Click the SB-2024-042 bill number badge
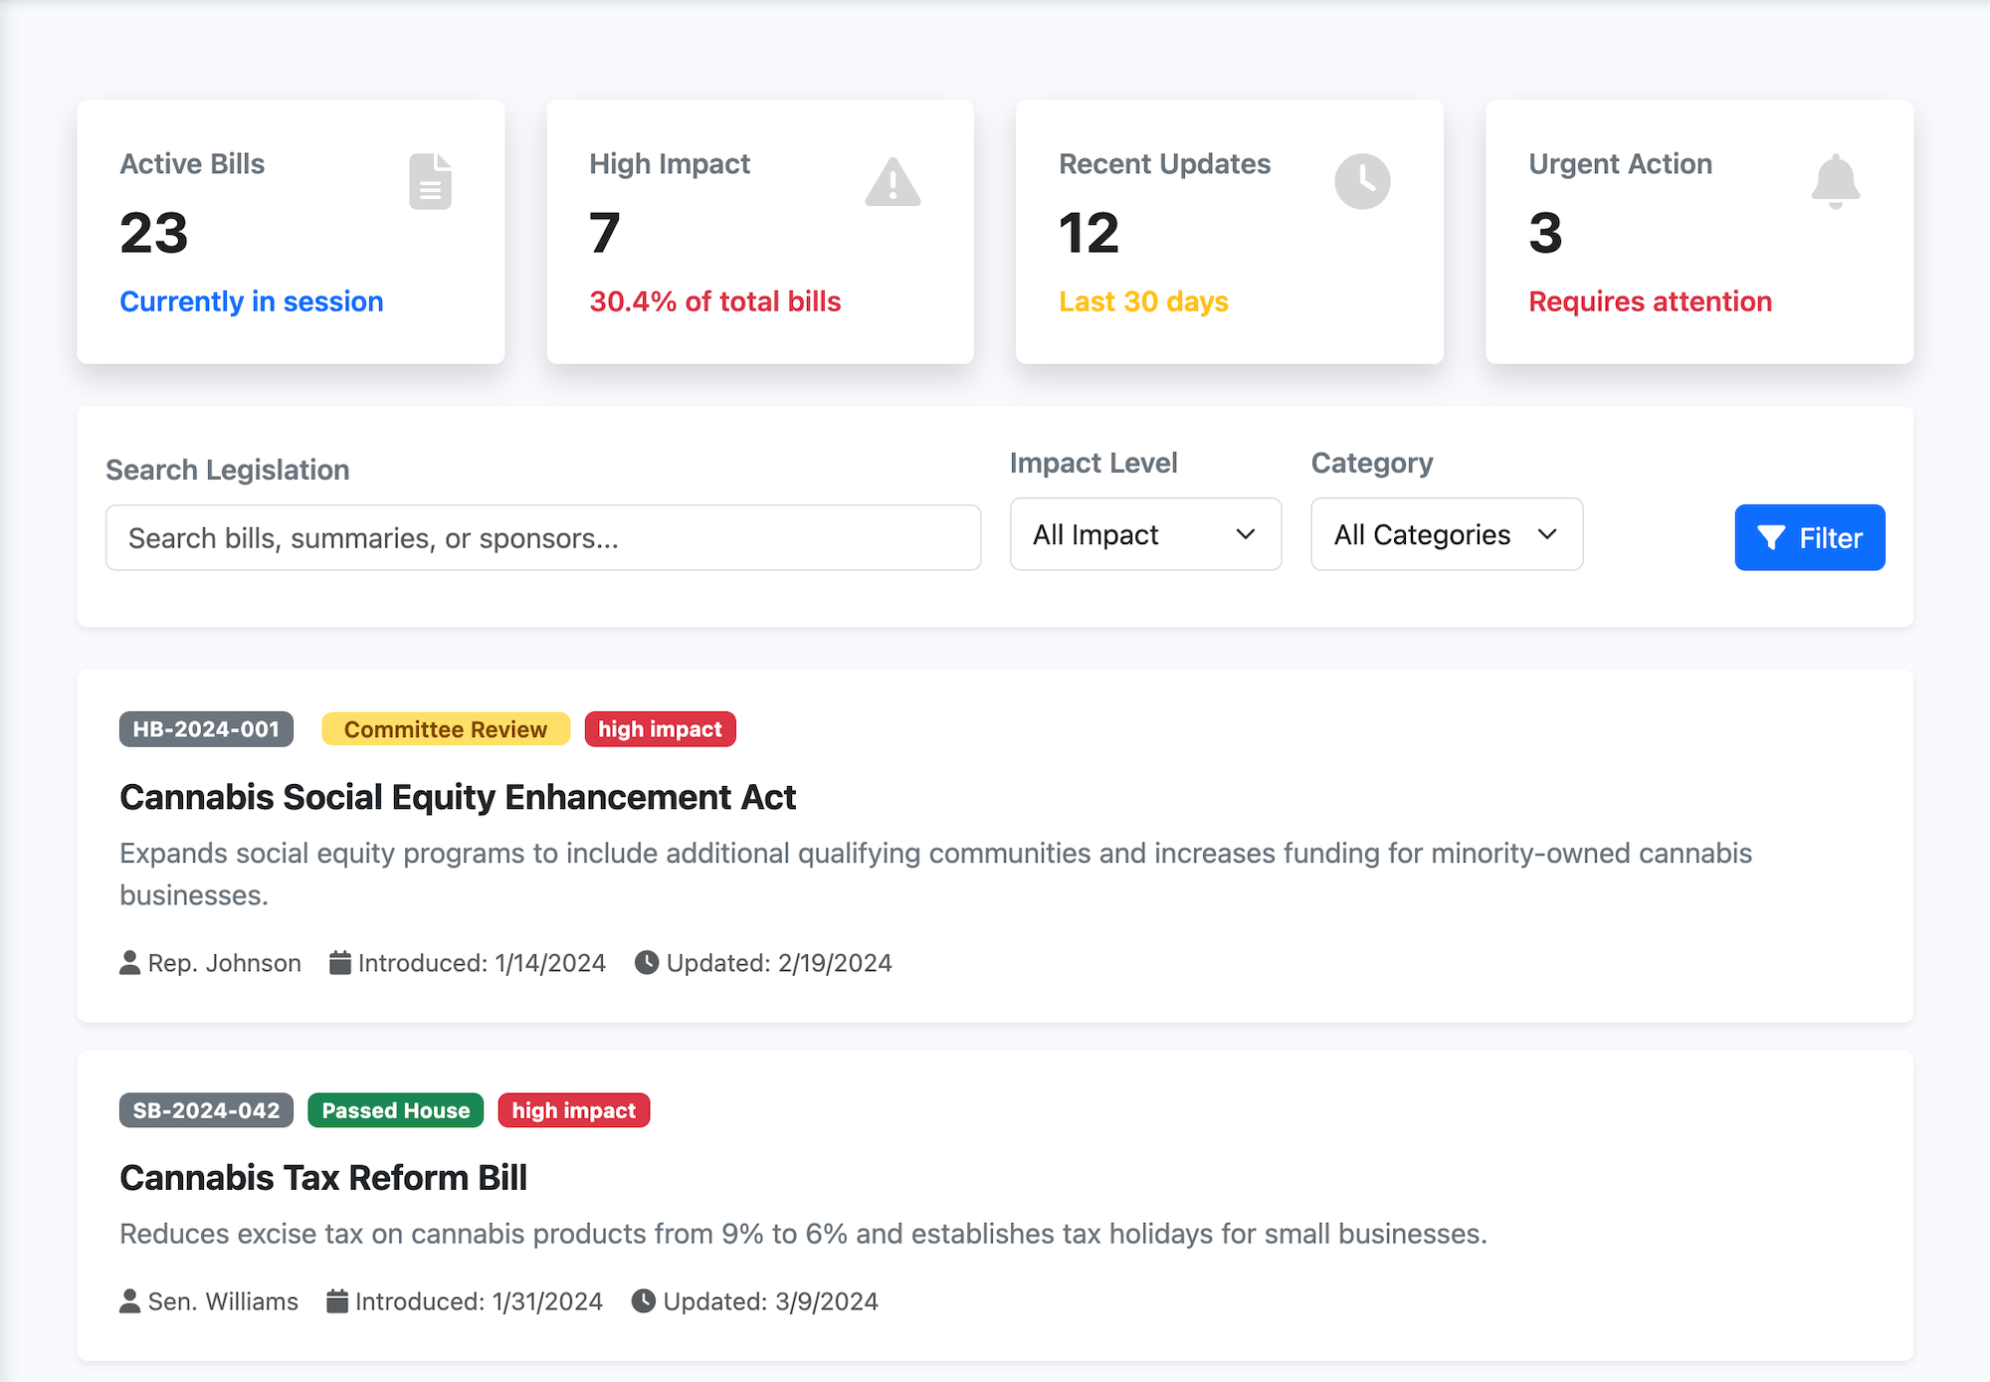The width and height of the screenshot is (1990, 1382). tap(206, 1110)
